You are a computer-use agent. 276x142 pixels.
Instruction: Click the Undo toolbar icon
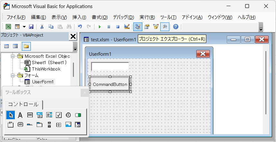(80, 27)
